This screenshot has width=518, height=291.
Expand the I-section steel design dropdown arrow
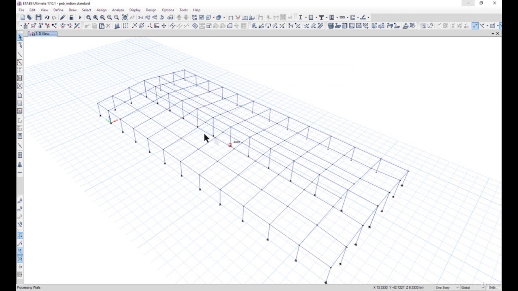point(306,17)
